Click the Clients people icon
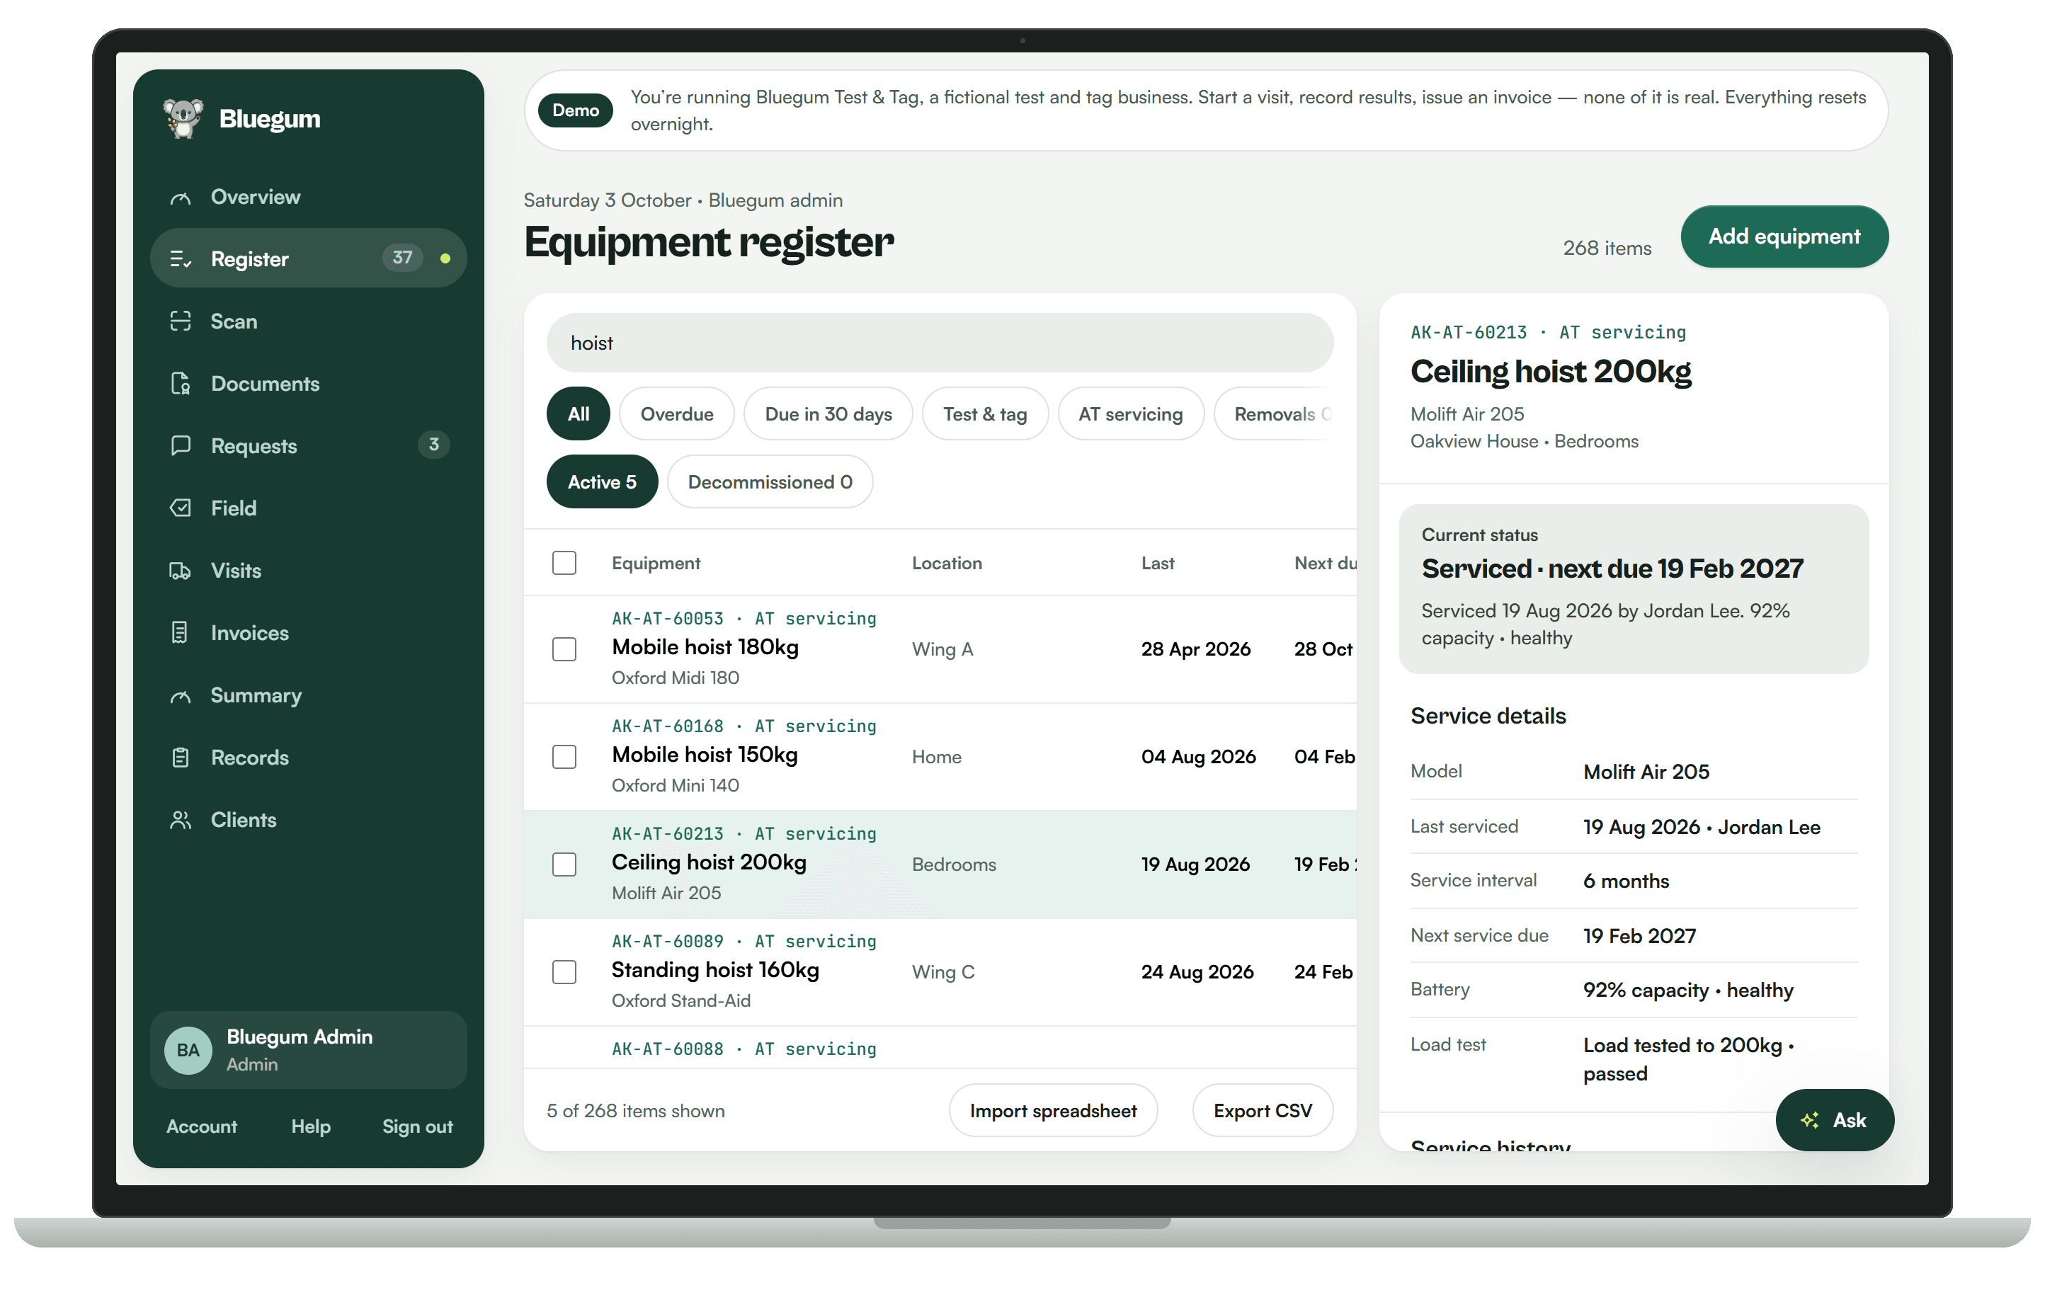The height and width of the screenshot is (1290, 2045). (x=180, y=819)
